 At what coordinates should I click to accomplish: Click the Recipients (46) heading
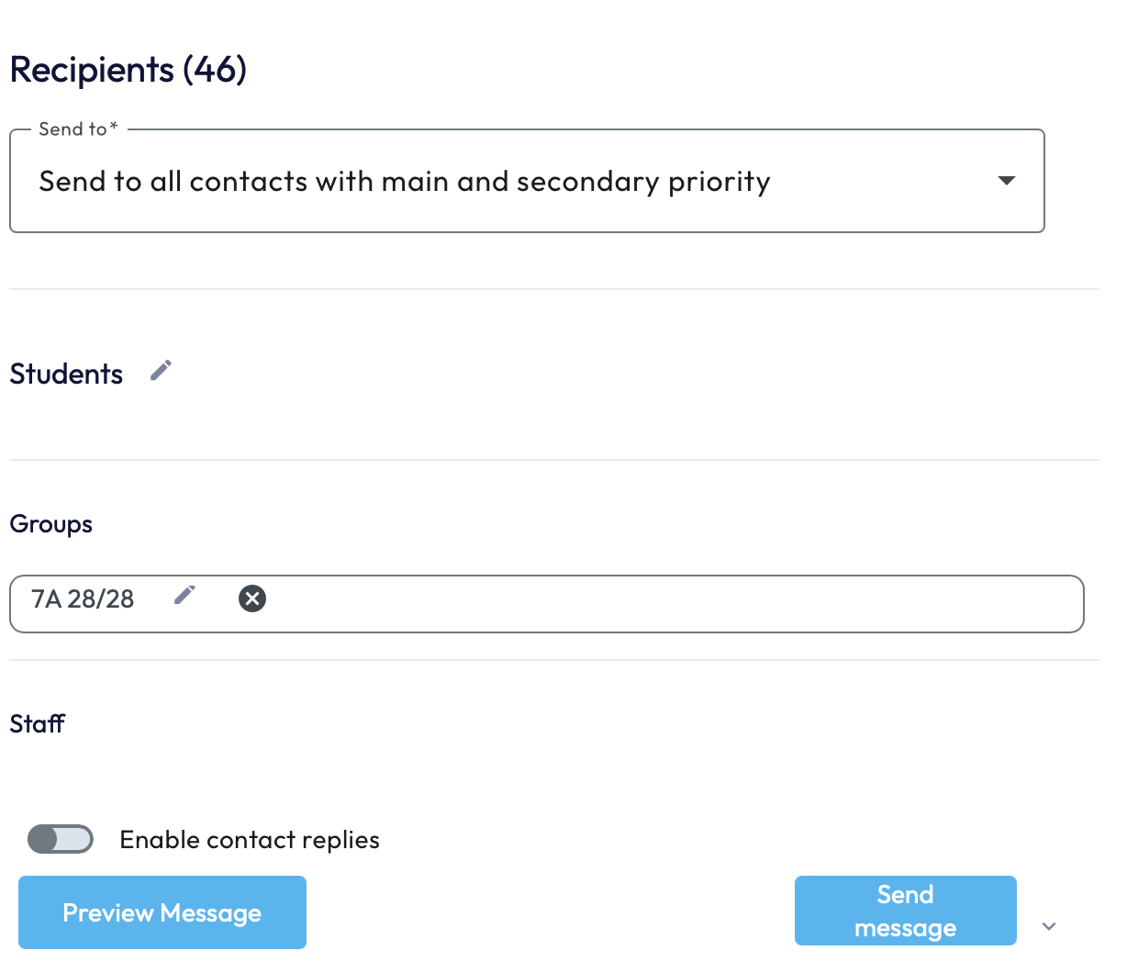tap(128, 70)
